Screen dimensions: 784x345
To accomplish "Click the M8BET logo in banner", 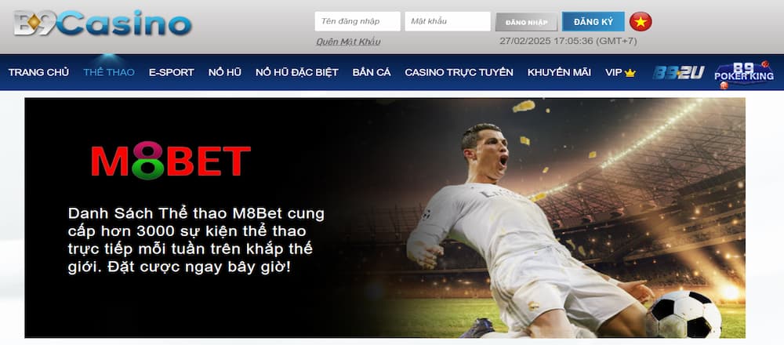I will (170, 161).
